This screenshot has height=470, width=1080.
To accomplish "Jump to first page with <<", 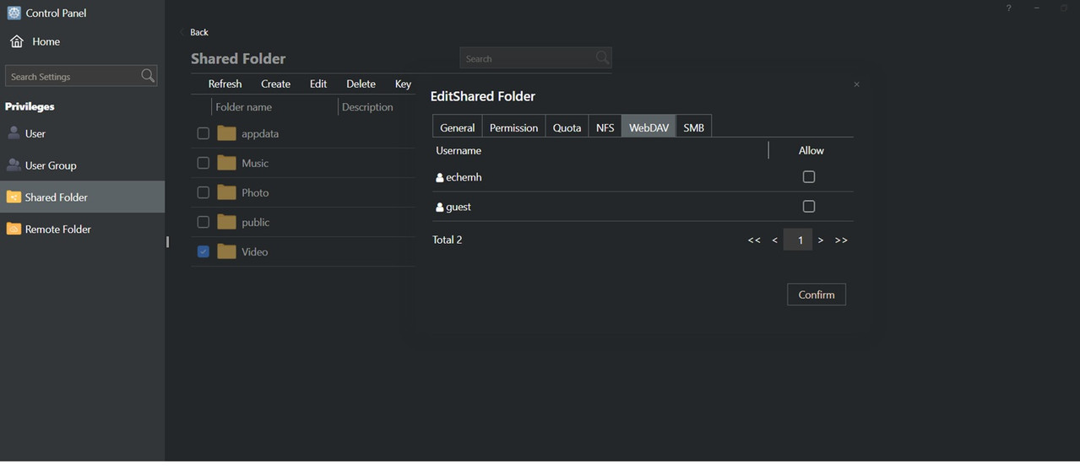I will (754, 240).
